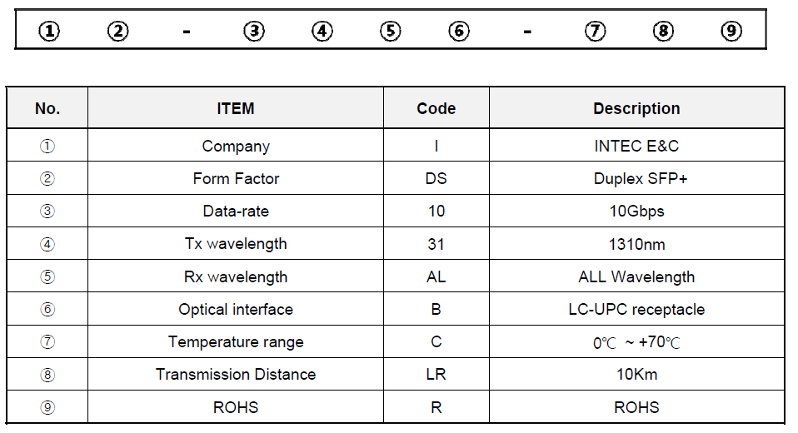798x433 pixels.
Task: Click circled number 5 in top code bar
Action: 391,31
